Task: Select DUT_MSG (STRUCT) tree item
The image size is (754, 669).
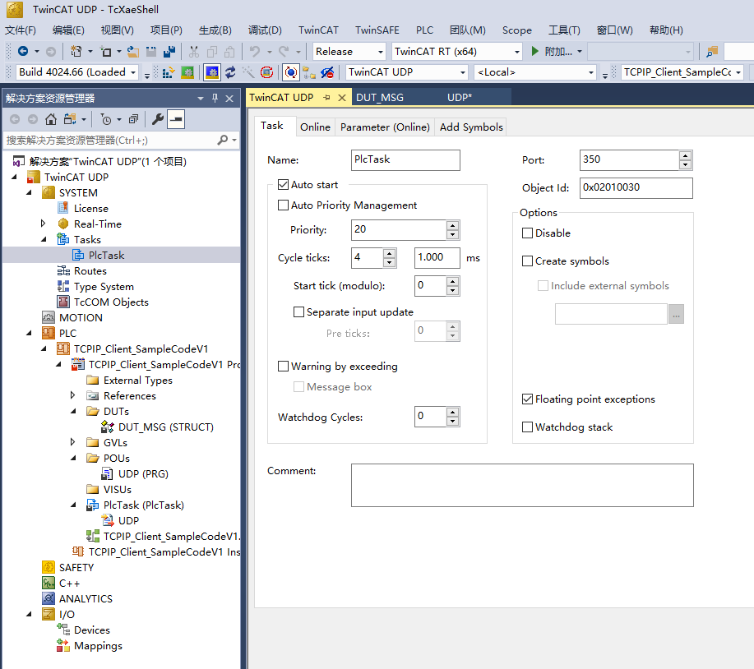Action: [166, 427]
